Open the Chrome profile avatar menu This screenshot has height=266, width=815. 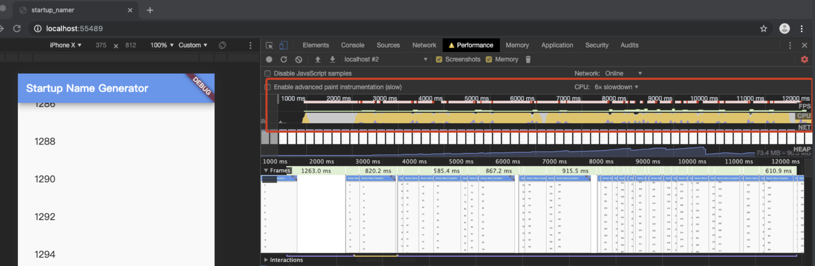click(x=784, y=29)
